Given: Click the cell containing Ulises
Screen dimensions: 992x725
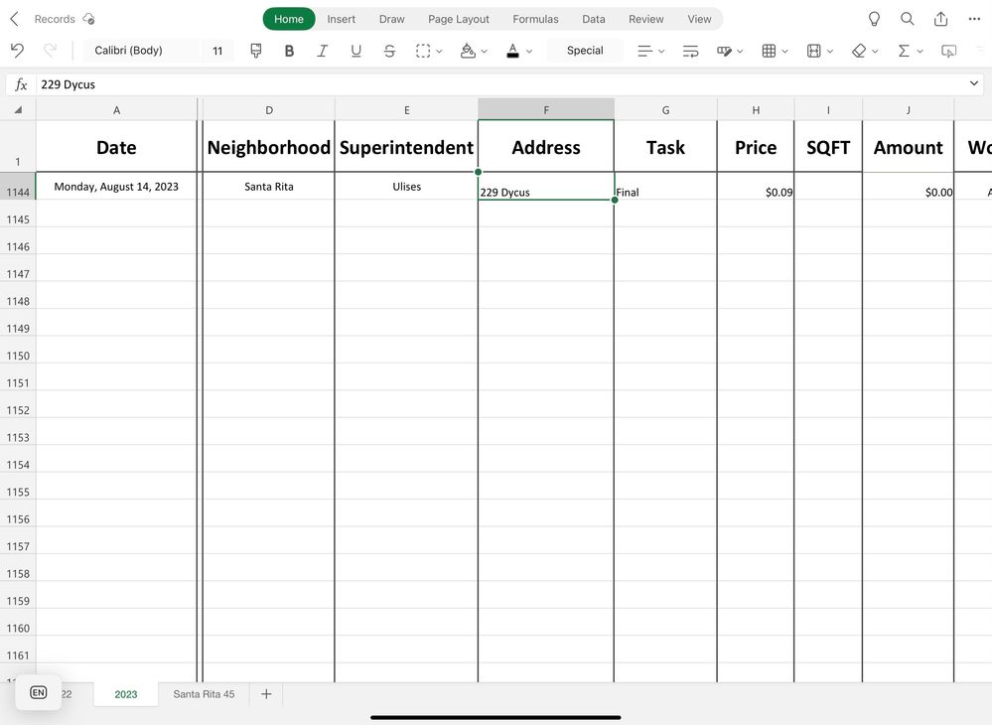Looking at the screenshot, I should 406,187.
